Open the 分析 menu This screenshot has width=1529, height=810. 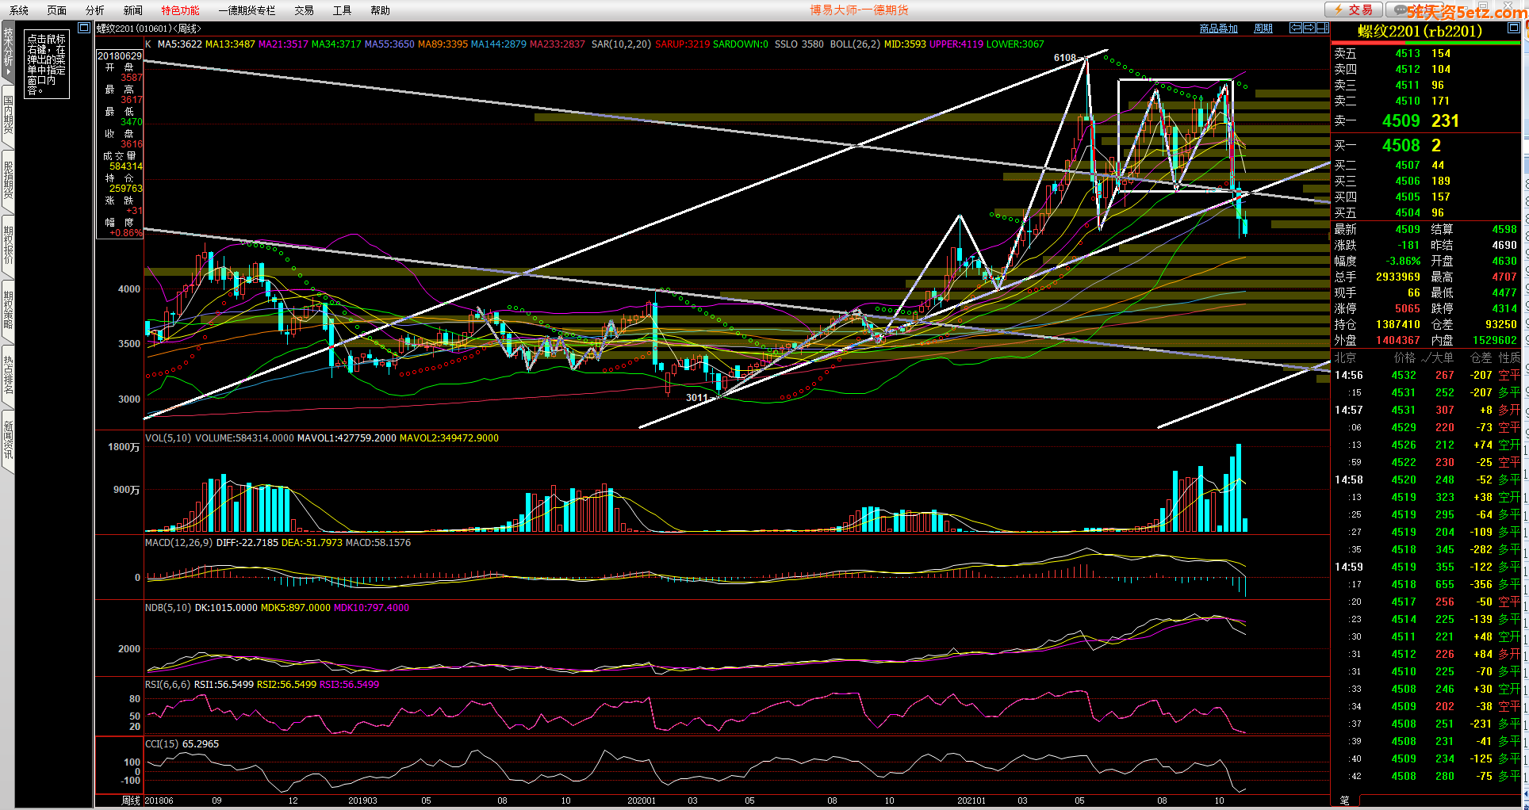(95, 10)
